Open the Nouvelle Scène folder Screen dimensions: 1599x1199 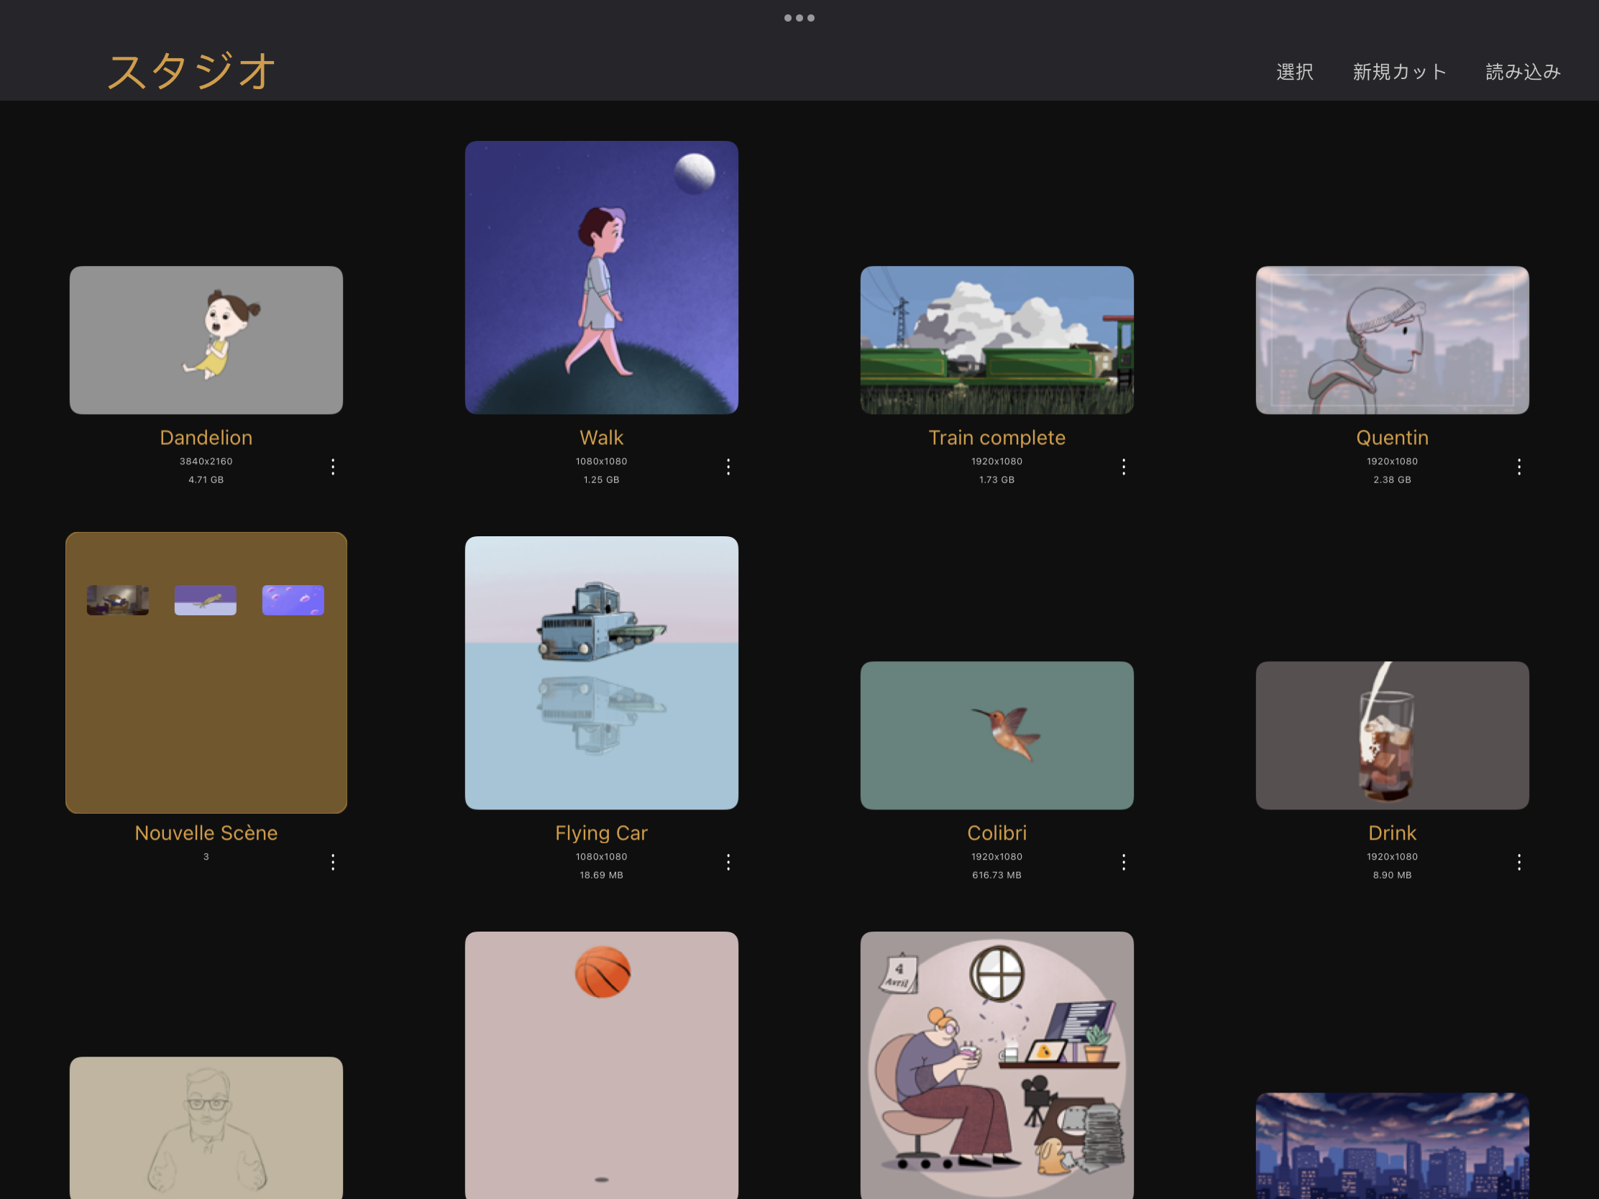[206, 673]
